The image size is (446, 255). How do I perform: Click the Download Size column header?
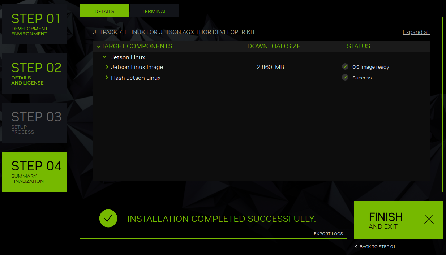coord(274,46)
